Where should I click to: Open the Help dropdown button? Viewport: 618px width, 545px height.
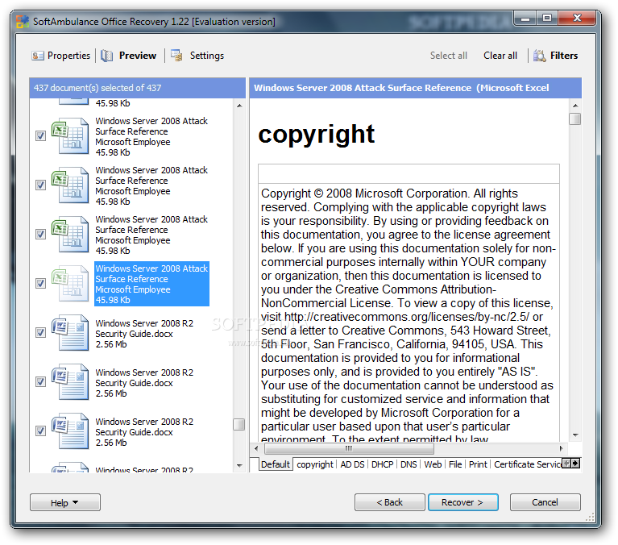coord(65,502)
